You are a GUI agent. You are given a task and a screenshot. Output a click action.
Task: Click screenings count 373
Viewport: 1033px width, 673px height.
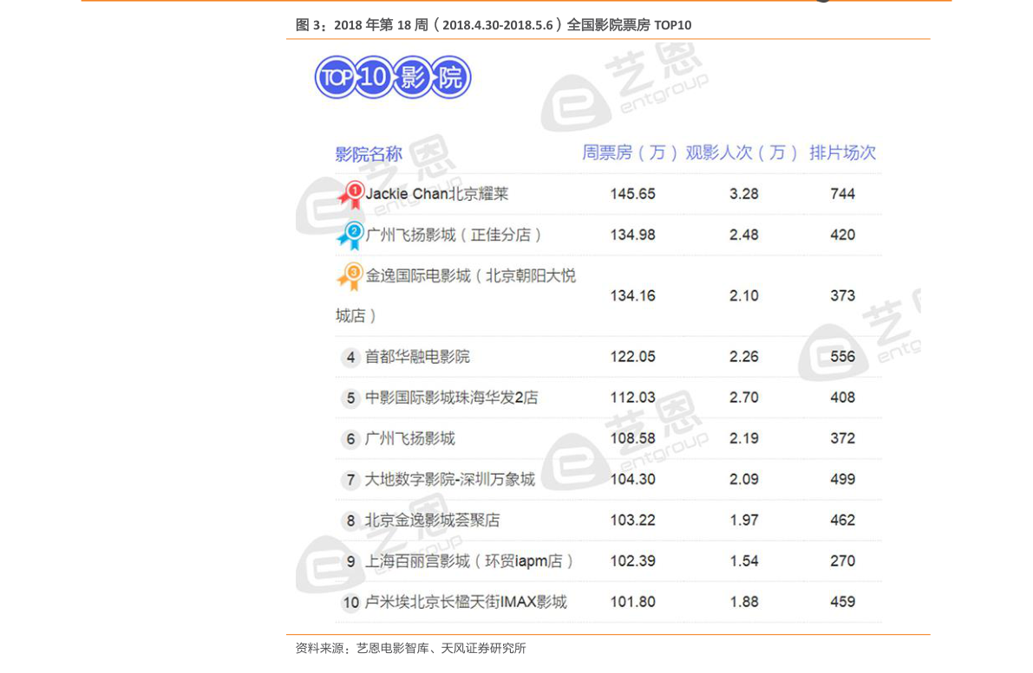842,296
